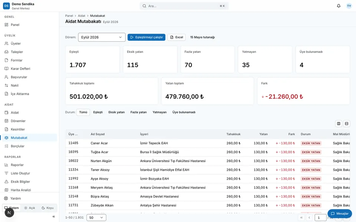Switch theme to Koyu
This screenshot has width=356, height=222.
click(47, 208)
